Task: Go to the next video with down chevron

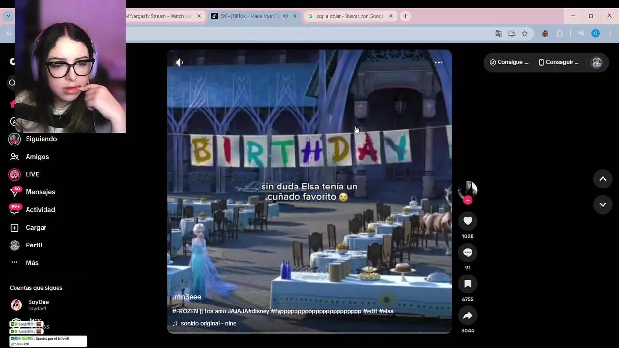Action: click(x=603, y=204)
